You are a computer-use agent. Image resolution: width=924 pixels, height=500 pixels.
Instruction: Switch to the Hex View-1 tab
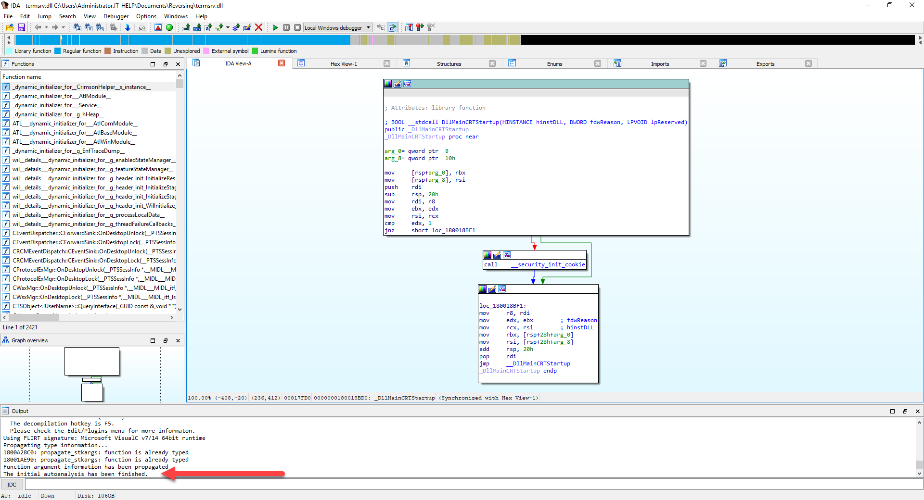(343, 63)
